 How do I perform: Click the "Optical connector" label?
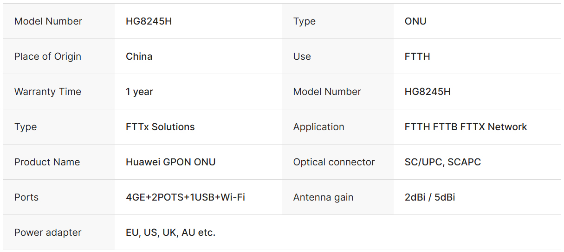point(334,162)
